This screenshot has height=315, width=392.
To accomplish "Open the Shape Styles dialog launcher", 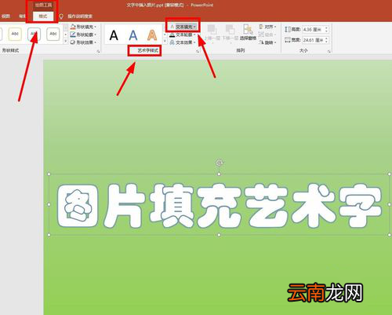I will tap(98, 51).
